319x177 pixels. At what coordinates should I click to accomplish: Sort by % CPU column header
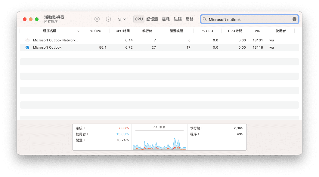(x=96, y=31)
